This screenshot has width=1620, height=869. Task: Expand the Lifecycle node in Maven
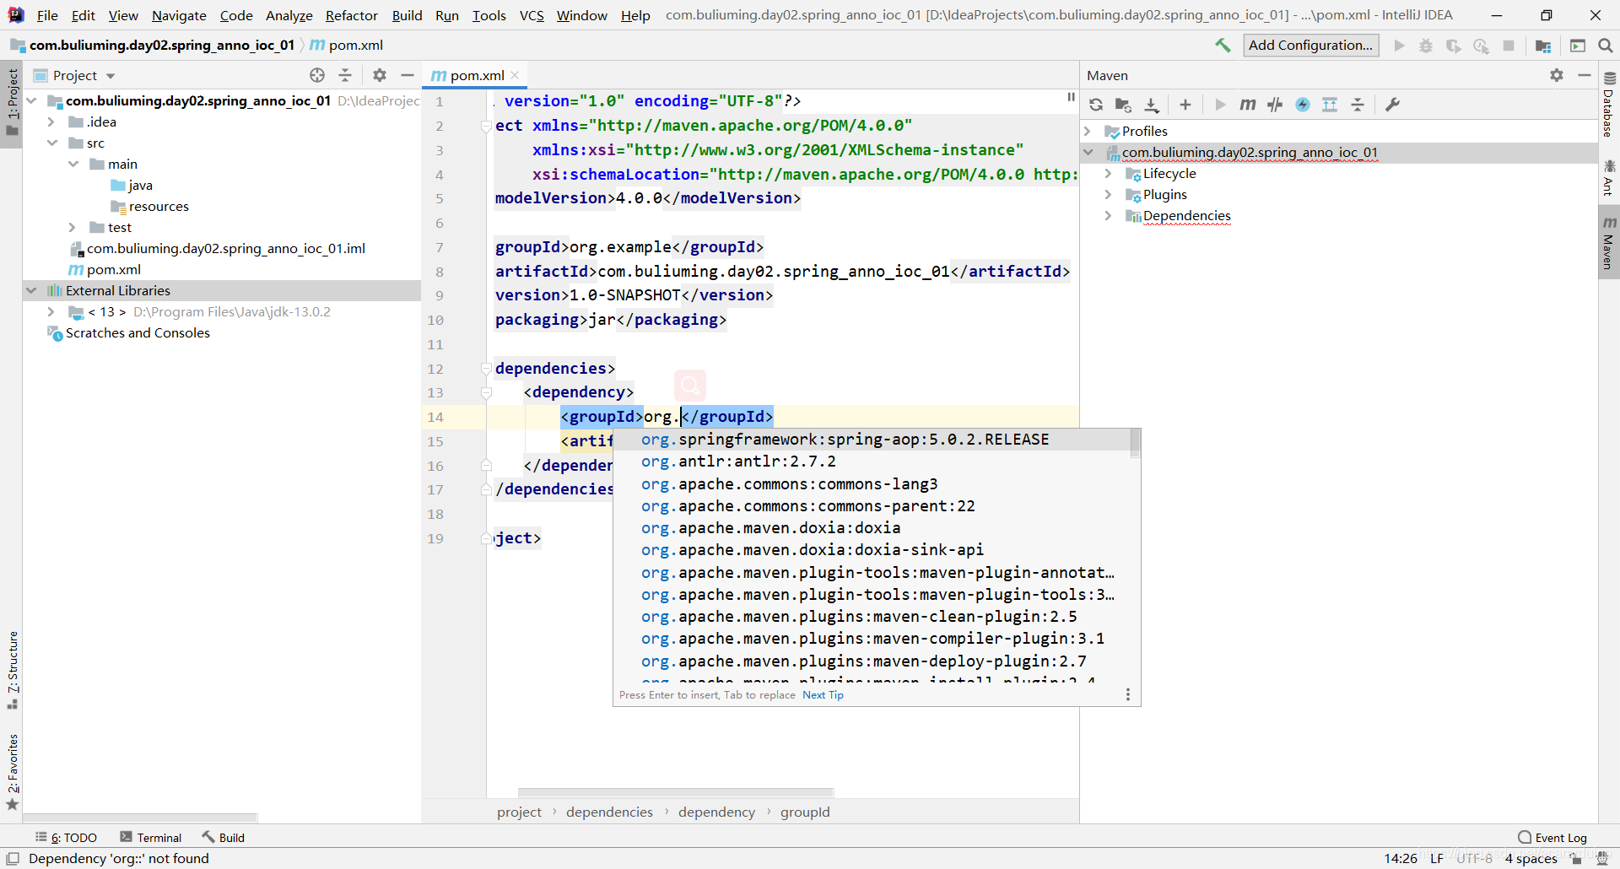coord(1108,174)
